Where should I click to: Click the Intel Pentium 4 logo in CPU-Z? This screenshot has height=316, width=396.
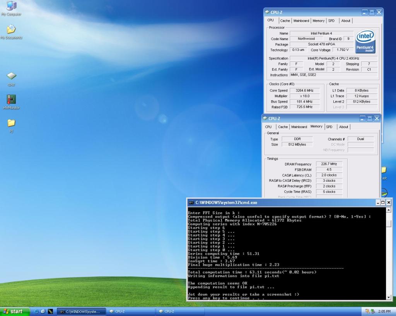(x=365, y=42)
